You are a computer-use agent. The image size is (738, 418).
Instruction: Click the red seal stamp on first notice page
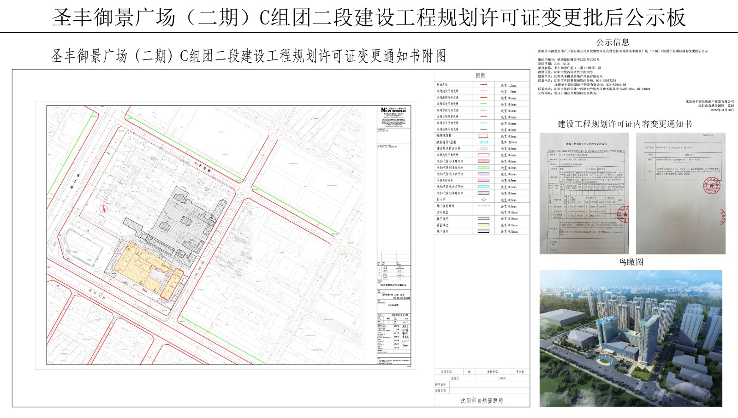[623, 214]
